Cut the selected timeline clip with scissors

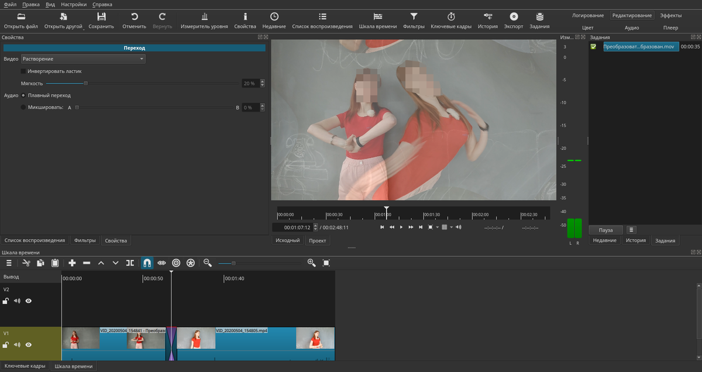[26, 263]
